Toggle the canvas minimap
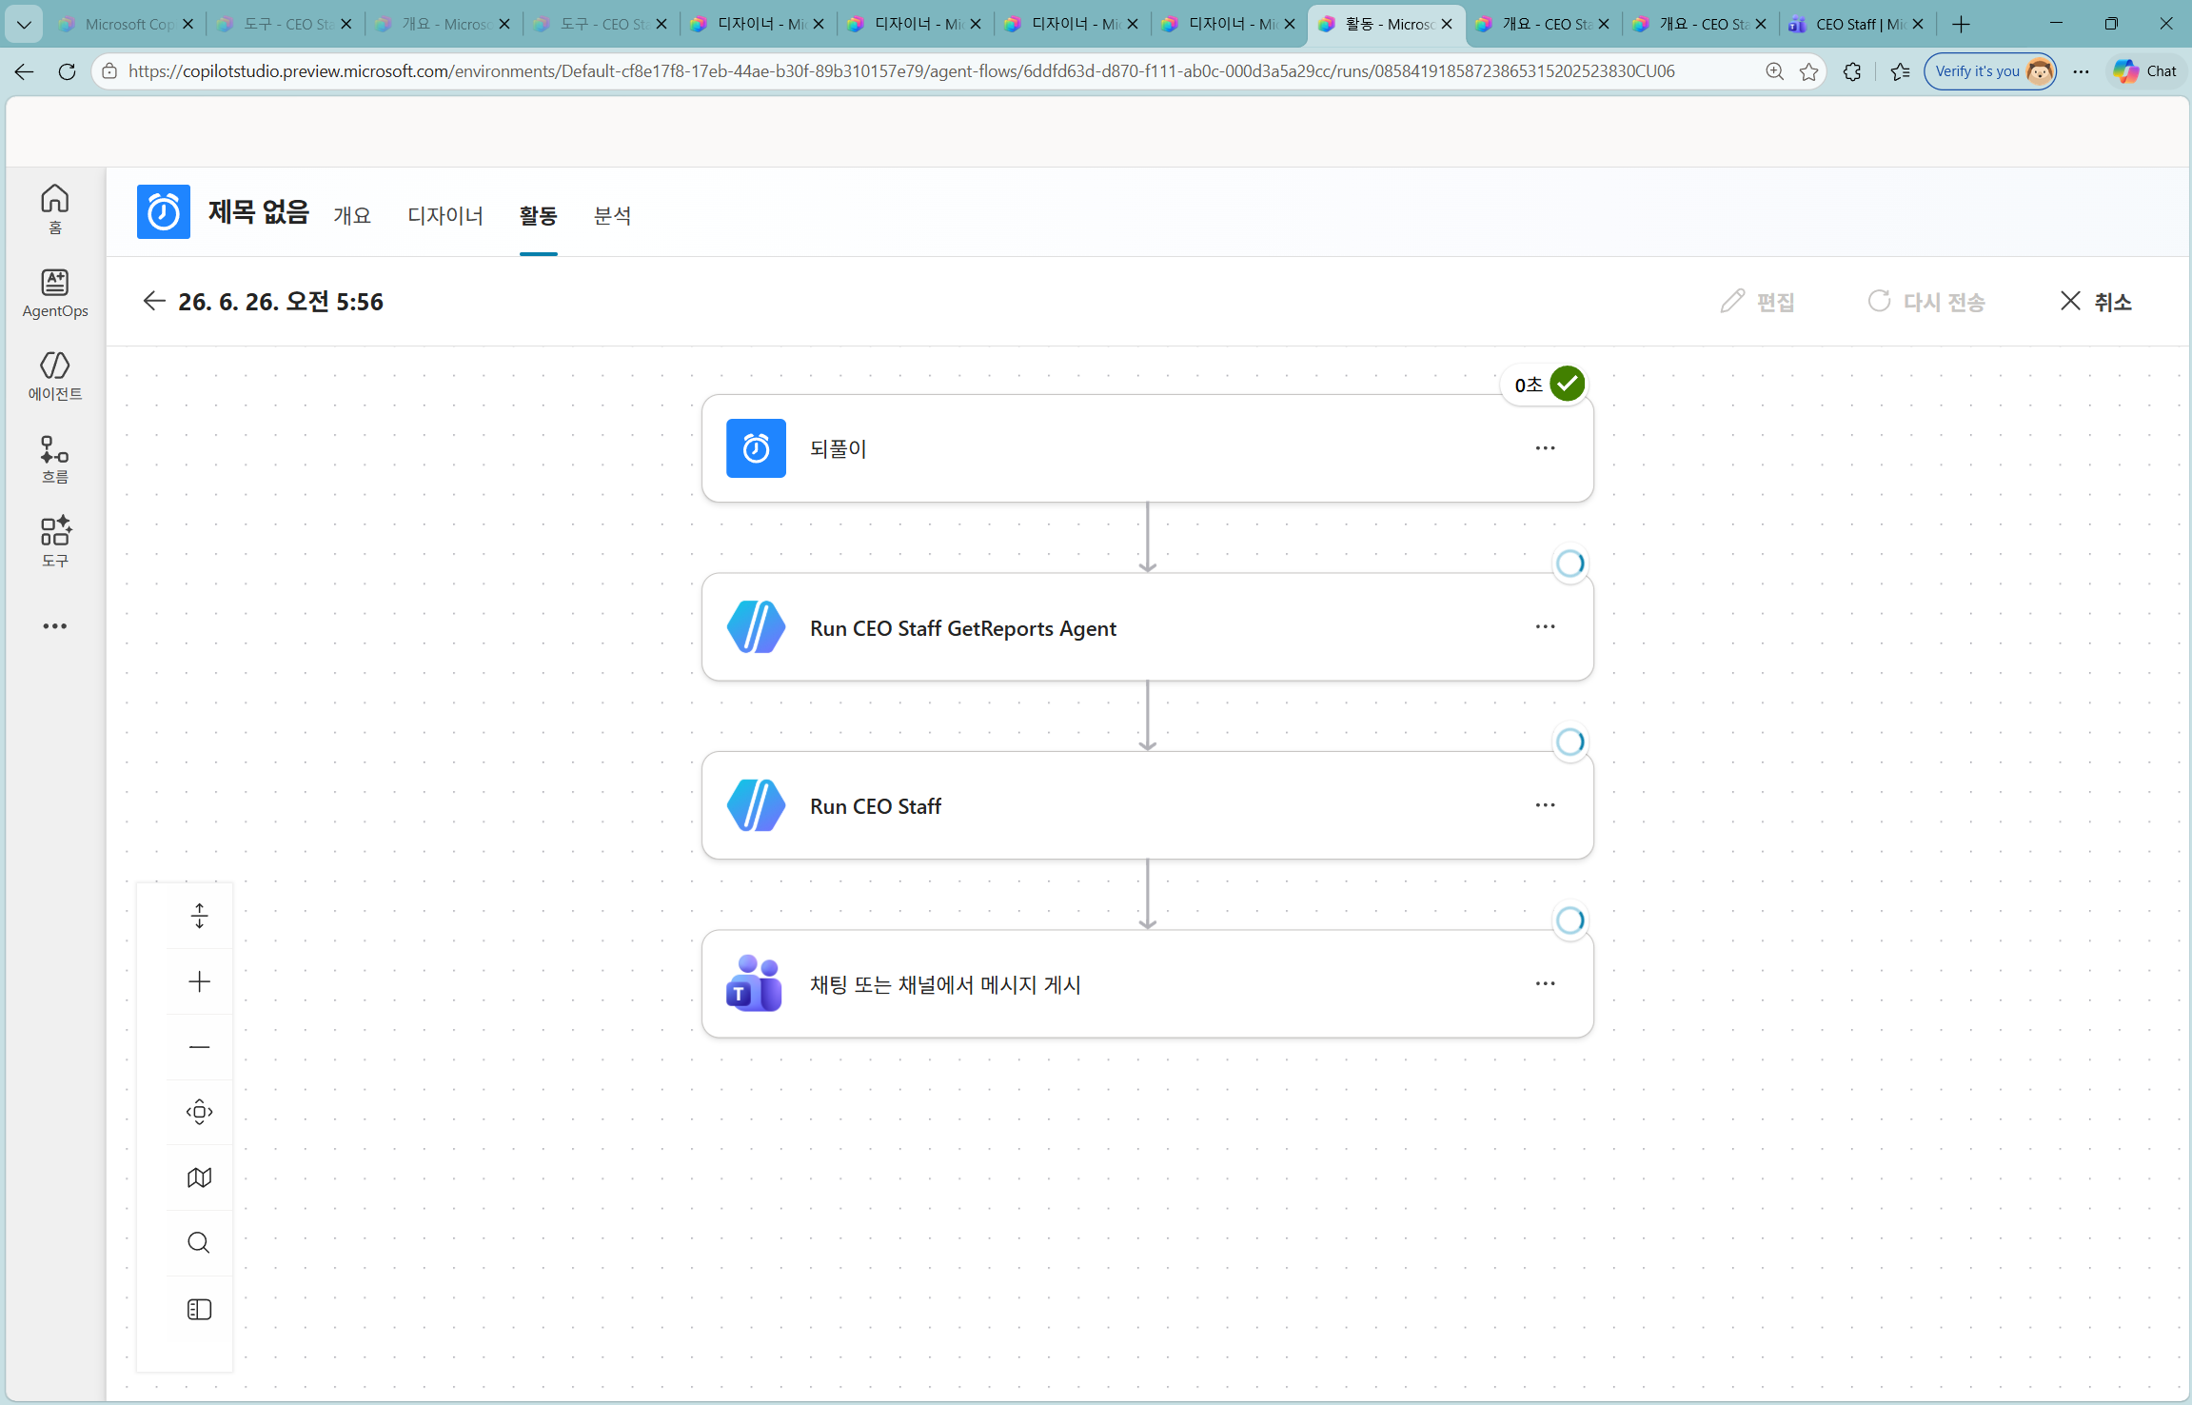 [x=199, y=1177]
